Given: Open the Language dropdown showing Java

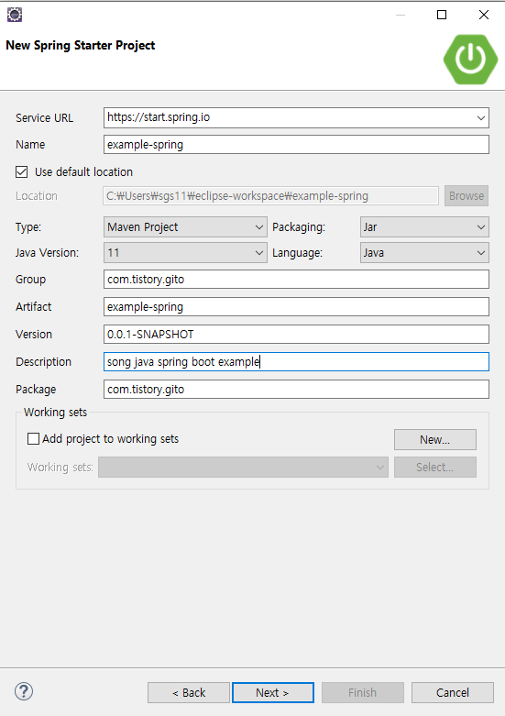Looking at the screenshot, I should (x=424, y=252).
